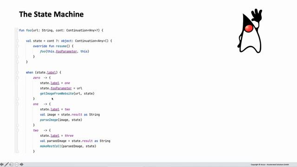Click the "state.label = three" line
The width and height of the screenshot is (297, 167).
57,136
